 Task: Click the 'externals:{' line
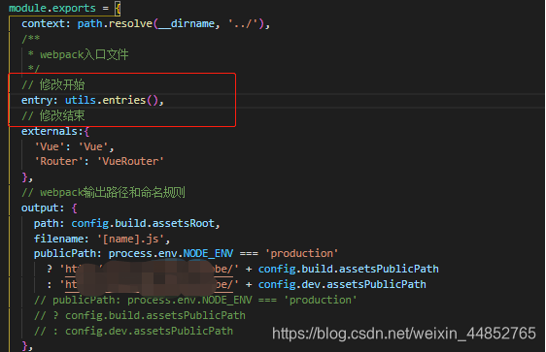(x=55, y=131)
